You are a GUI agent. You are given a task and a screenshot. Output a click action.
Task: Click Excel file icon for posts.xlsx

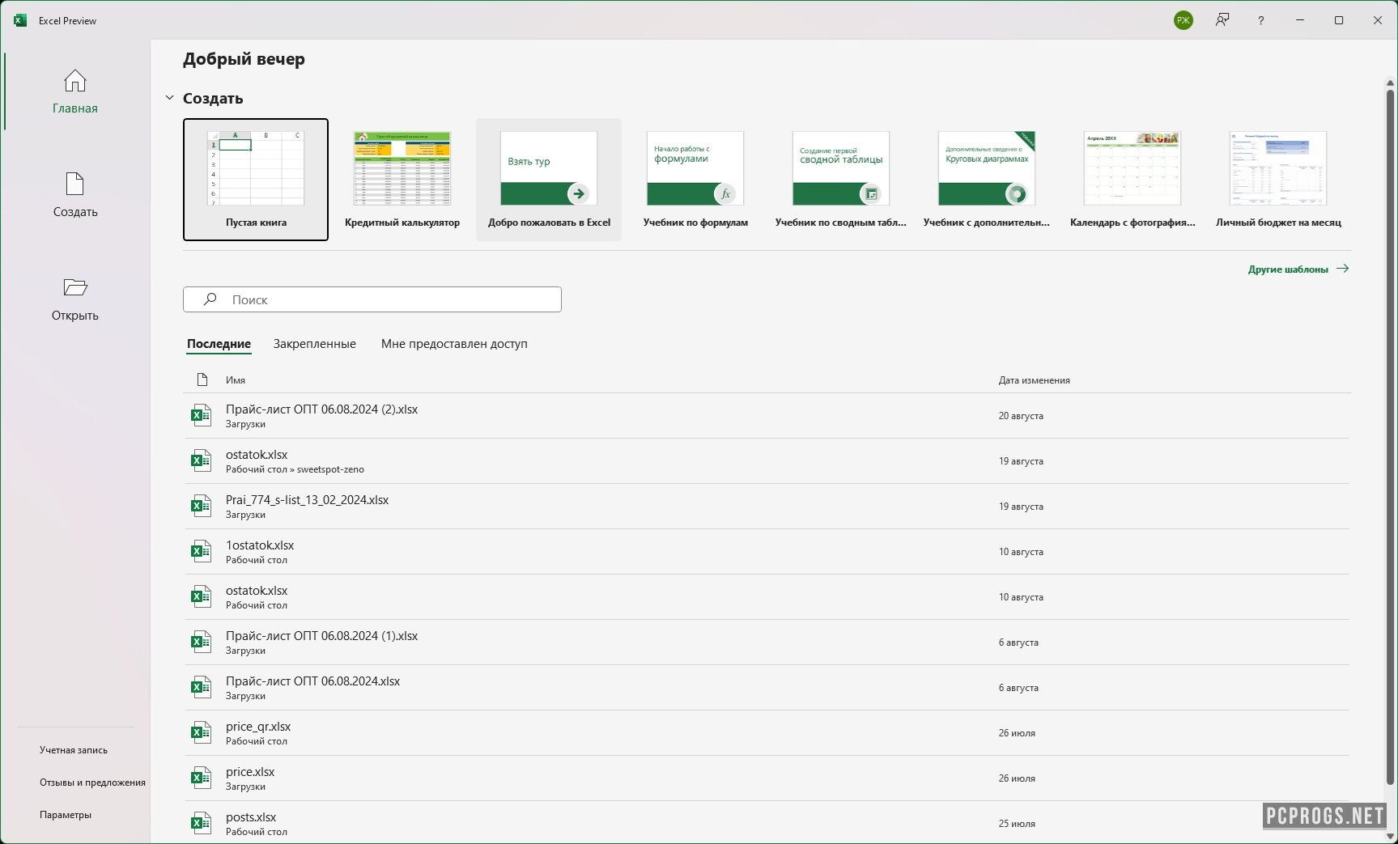pyautogui.click(x=201, y=823)
